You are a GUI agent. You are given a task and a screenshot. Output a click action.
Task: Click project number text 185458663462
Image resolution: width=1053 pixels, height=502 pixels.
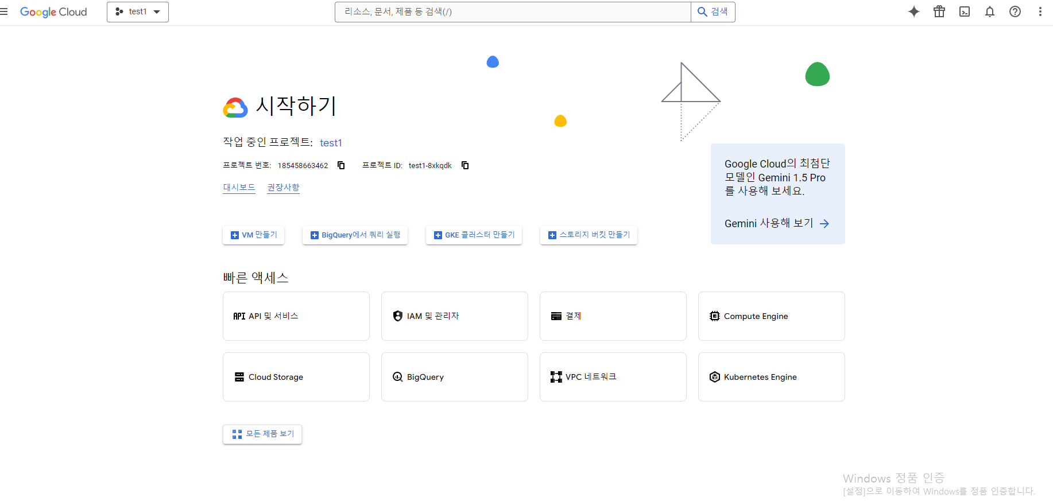[x=303, y=166]
